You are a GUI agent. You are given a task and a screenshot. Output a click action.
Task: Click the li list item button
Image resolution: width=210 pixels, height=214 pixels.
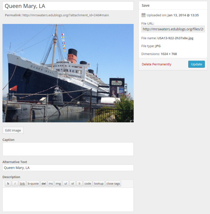click(79, 184)
